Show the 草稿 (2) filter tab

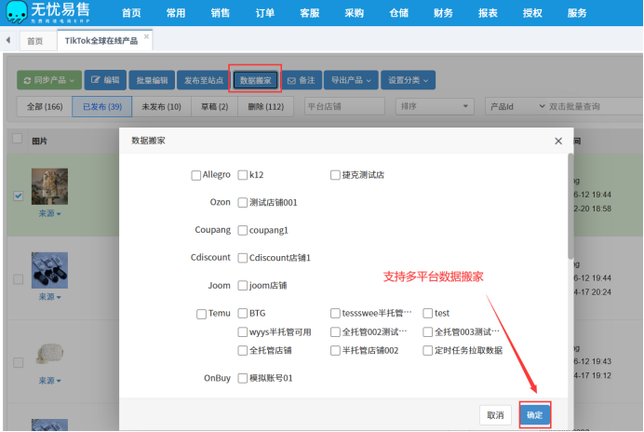[x=214, y=107]
